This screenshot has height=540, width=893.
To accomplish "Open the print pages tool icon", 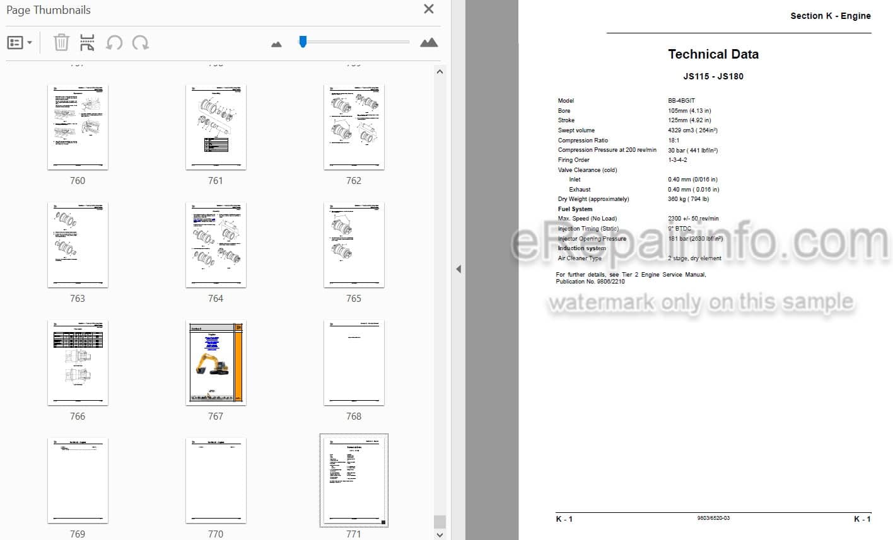I will [88, 43].
